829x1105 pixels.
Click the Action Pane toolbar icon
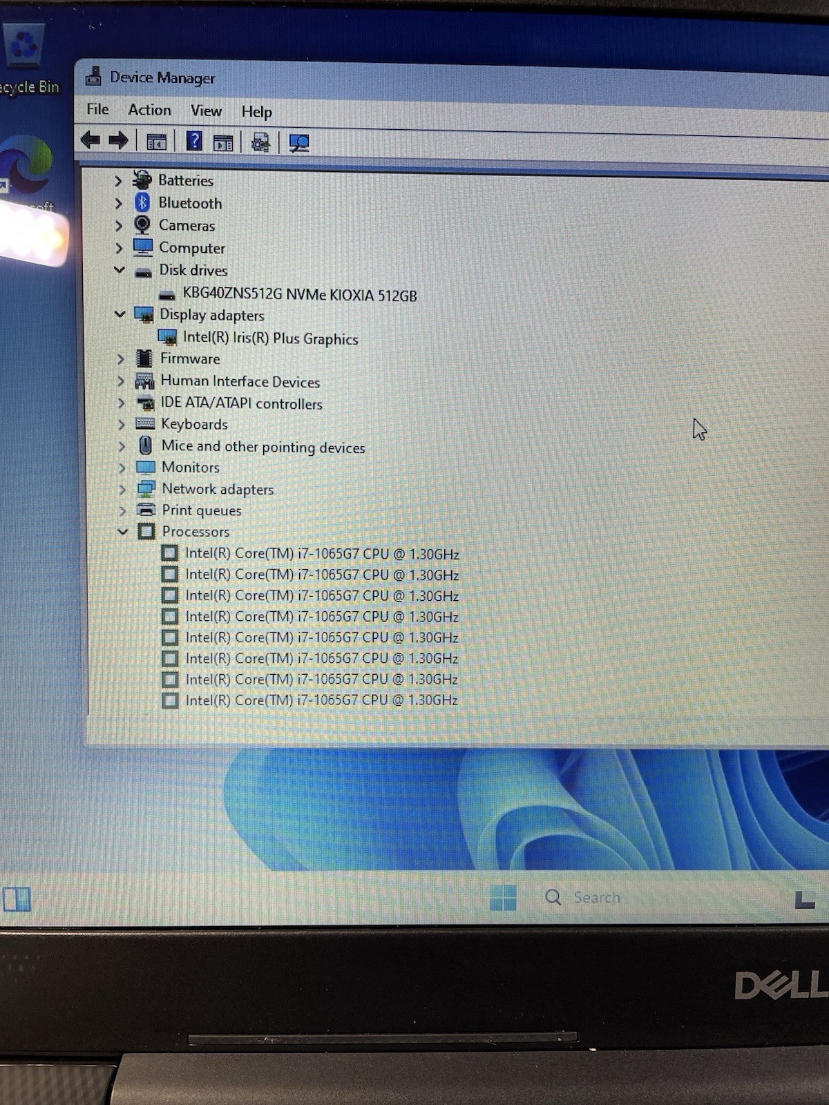click(x=223, y=143)
